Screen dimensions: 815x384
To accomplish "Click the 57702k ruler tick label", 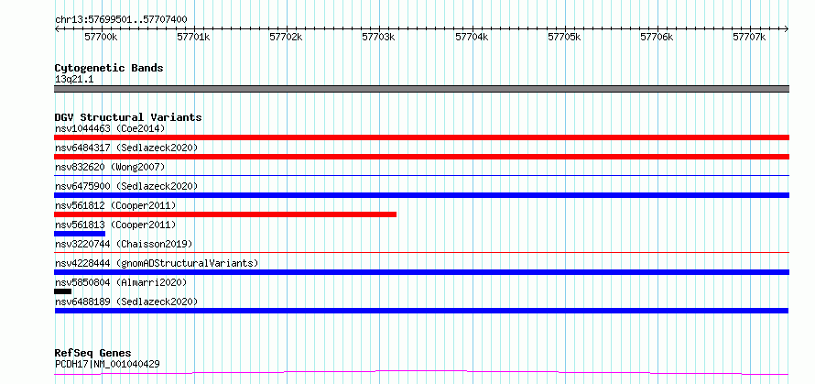I will point(286,38).
